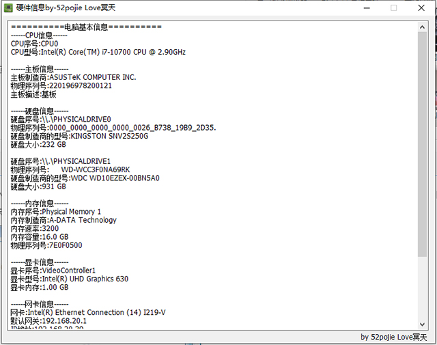This screenshot has height=345, width=437.
Task: Close the hardware info window
Action: pyautogui.click(x=421, y=8)
